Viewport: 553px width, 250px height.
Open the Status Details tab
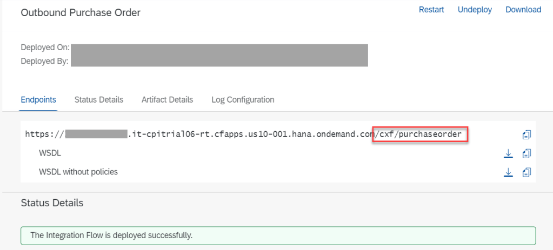99,99
